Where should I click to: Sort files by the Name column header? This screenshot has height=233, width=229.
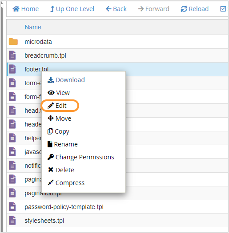[33, 27]
